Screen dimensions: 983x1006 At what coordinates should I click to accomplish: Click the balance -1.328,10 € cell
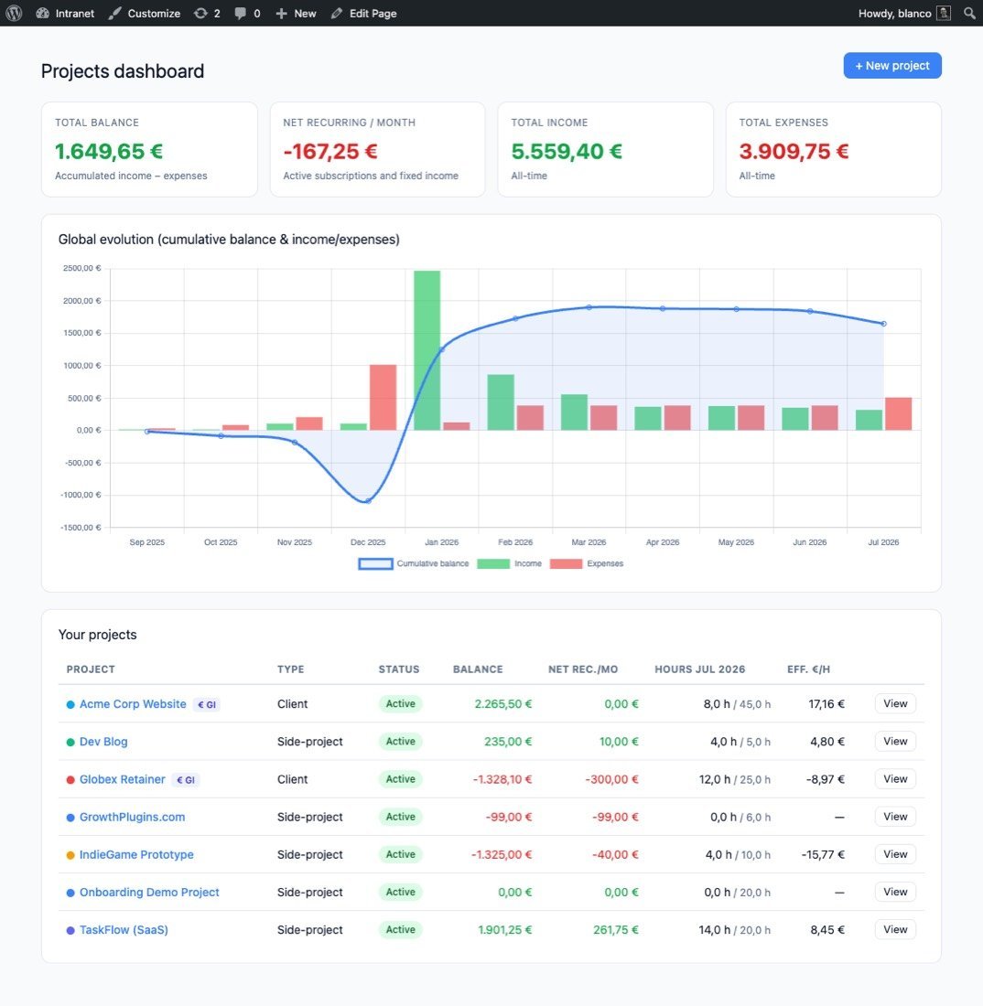click(502, 779)
